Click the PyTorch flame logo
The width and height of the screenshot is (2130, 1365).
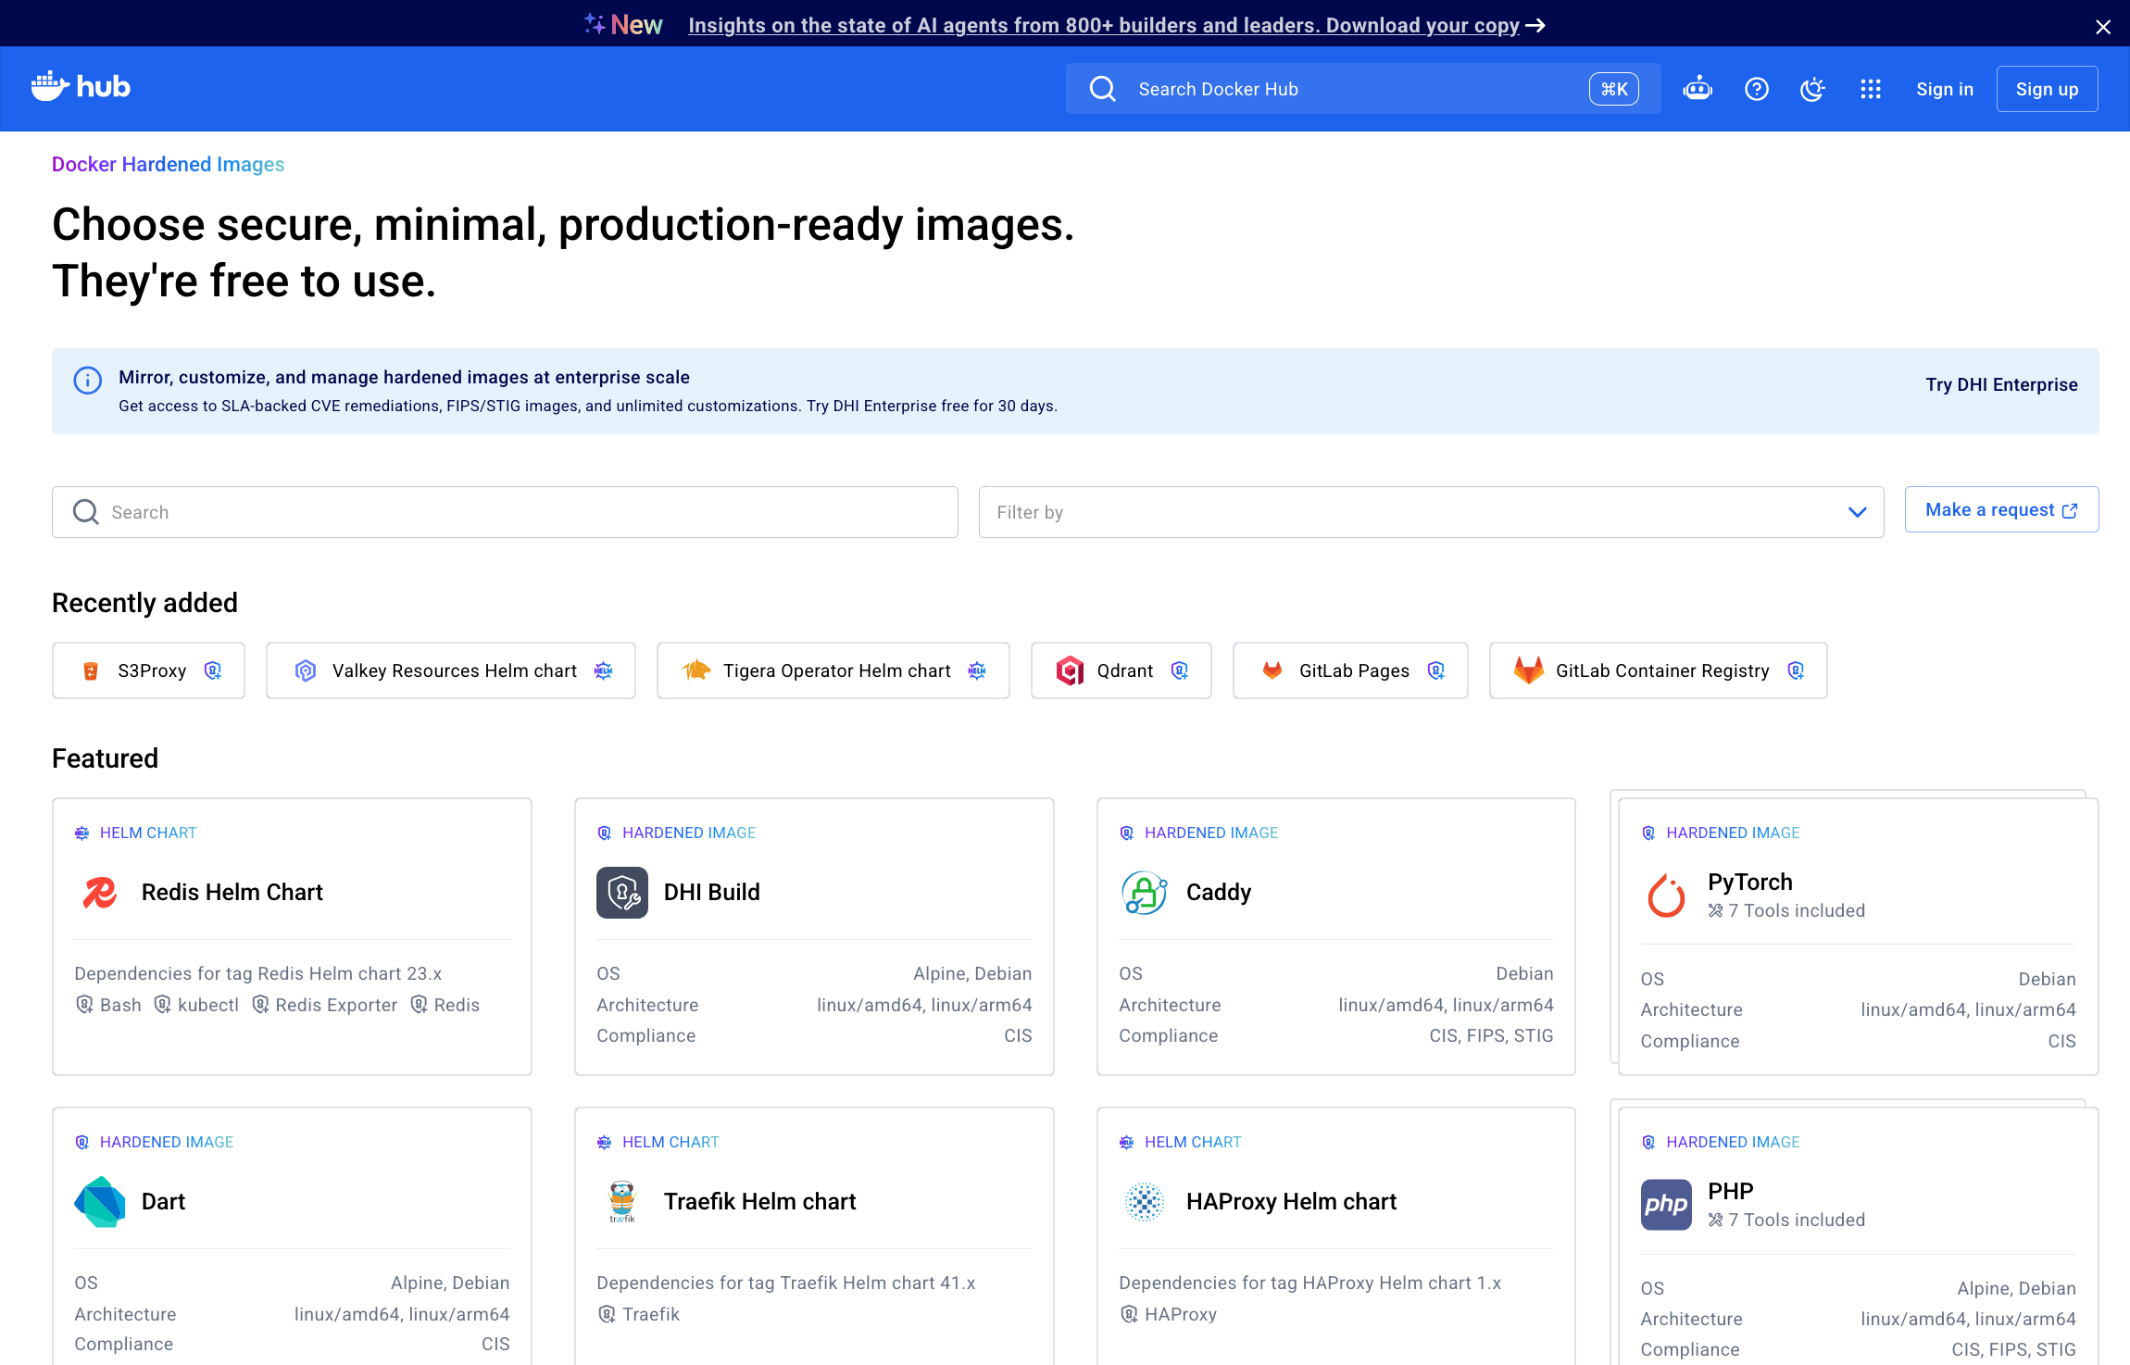1666,895
